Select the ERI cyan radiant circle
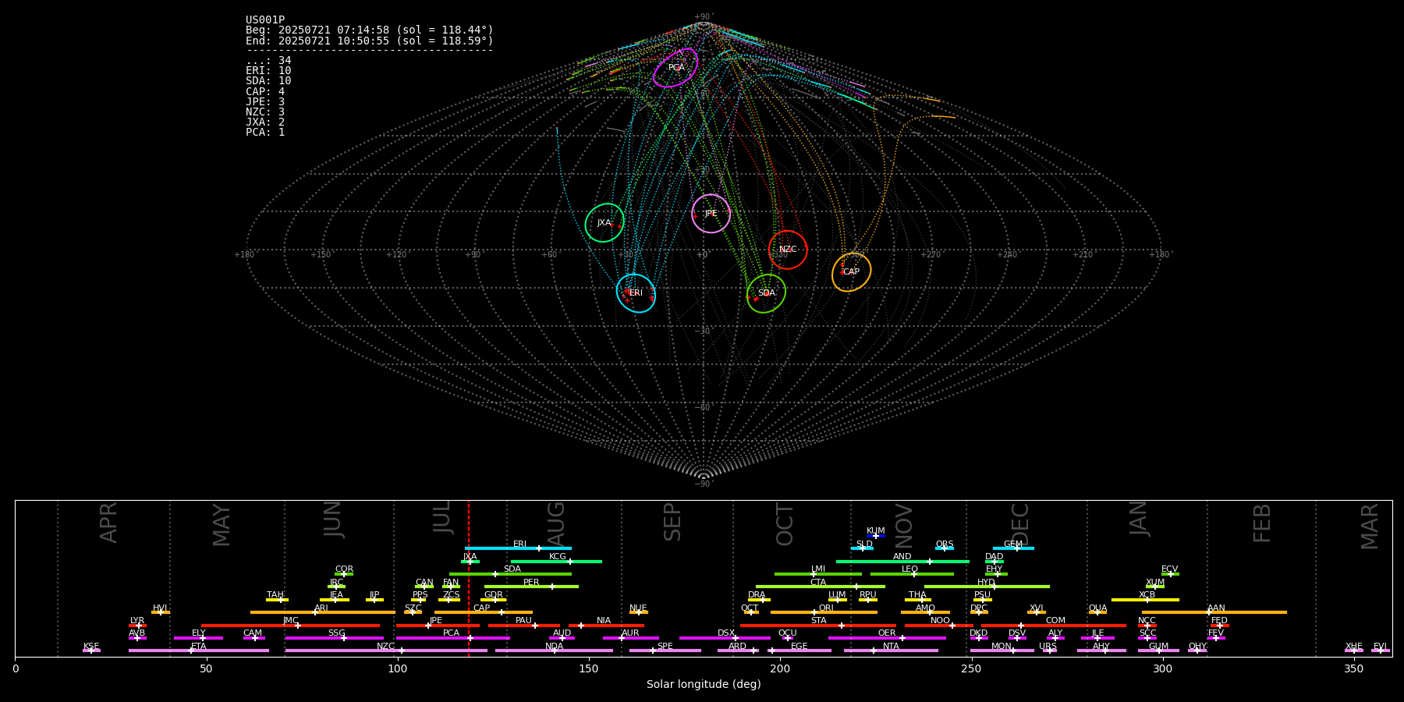This screenshot has height=702, width=1404. pyautogui.click(x=636, y=293)
